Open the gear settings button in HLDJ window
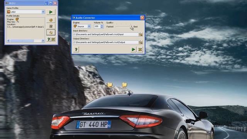The height and width of the screenshot is (139, 247). 51,20
